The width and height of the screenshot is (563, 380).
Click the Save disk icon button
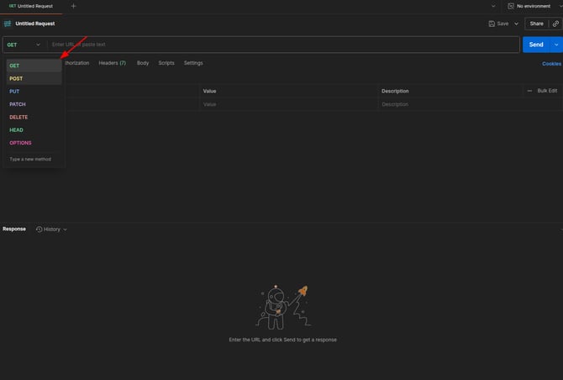point(492,24)
